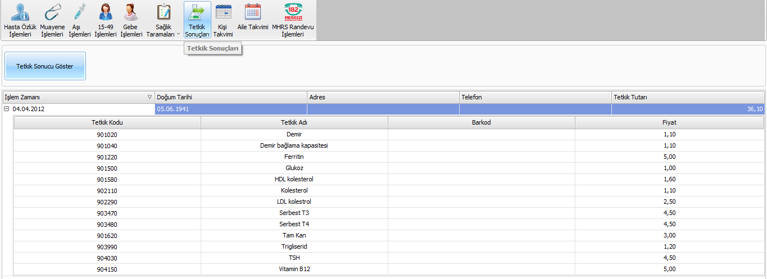Click the Tetkik Kodu column header
Screen dimensions: 767x279
coord(107,122)
